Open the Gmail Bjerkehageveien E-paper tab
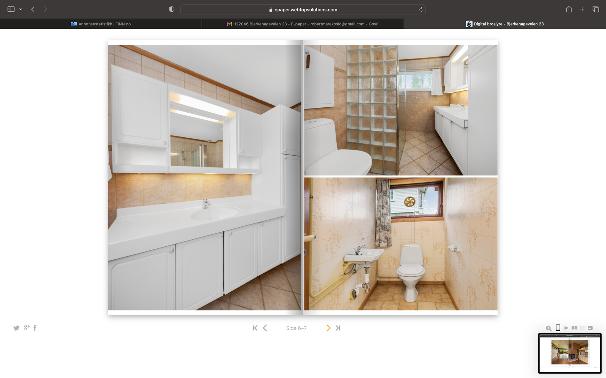The width and height of the screenshot is (606, 378). tap(303, 24)
